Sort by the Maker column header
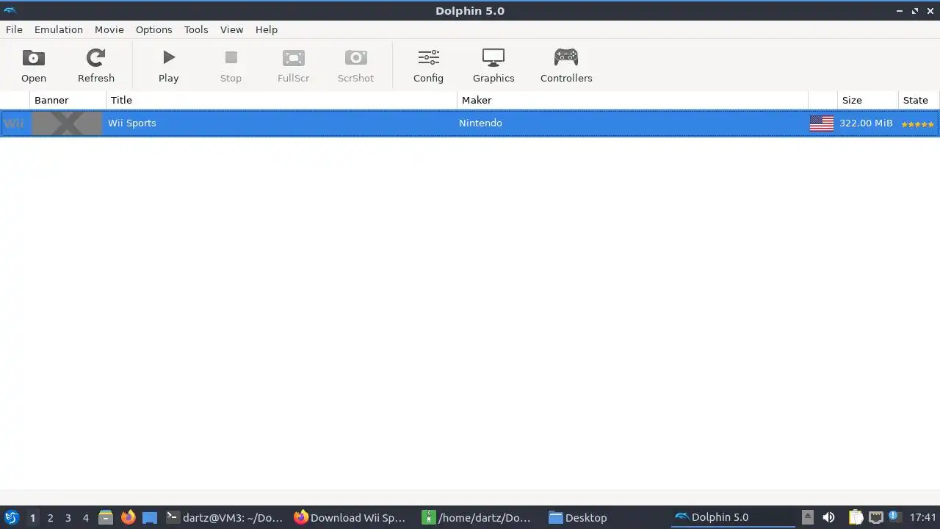The height and width of the screenshot is (529, 940). (x=632, y=100)
